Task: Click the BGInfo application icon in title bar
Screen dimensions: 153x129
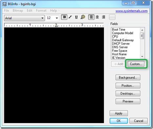Action: tap(4, 4)
